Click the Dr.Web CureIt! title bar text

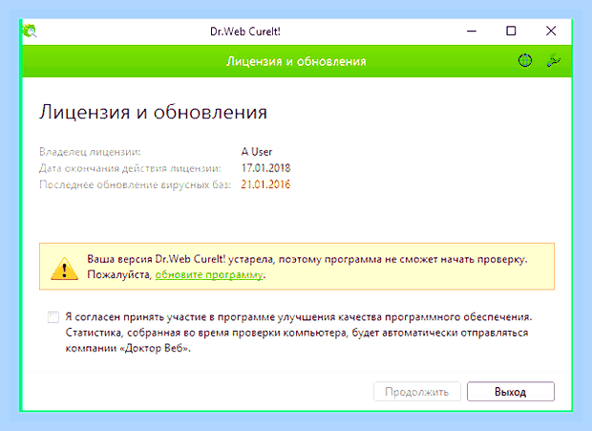245,31
